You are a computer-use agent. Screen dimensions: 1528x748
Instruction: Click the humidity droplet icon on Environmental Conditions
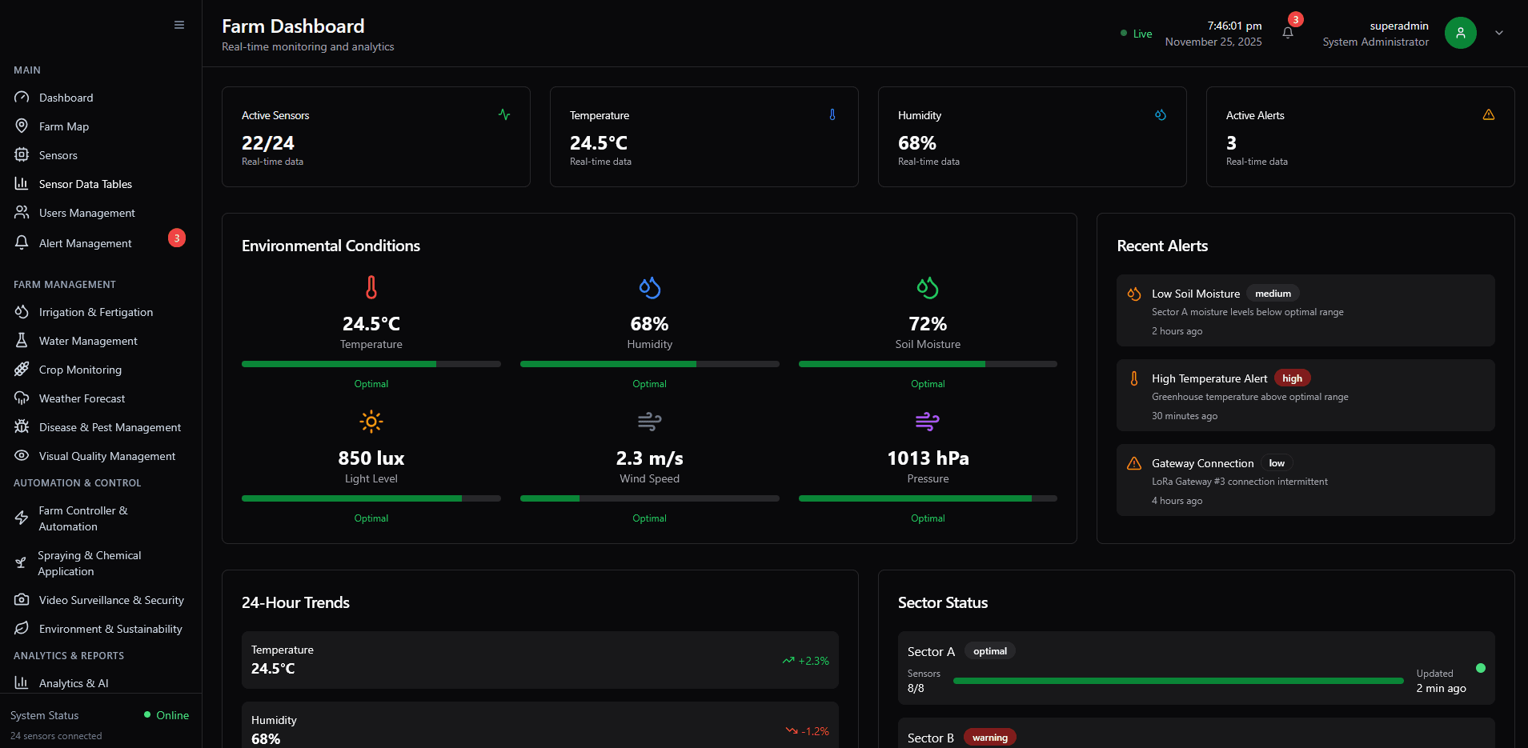click(x=649, y=287)
